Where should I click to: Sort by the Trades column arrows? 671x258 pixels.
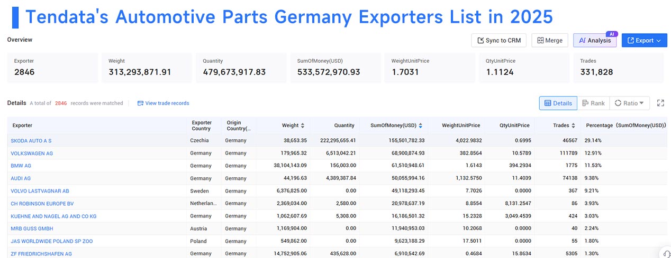pos(574,126)
